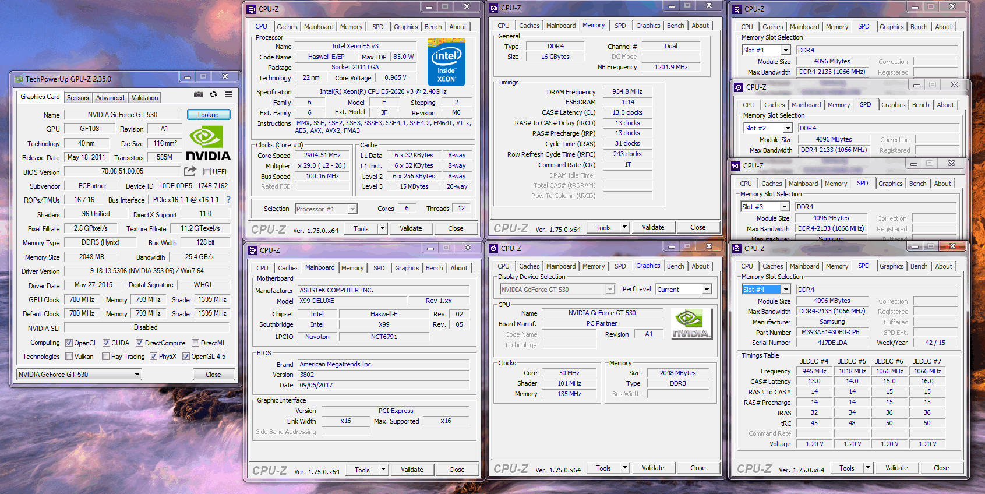Click the BIOS share/export icon in GPU-Z
This screenshot has width=985, height=494.
190,171
